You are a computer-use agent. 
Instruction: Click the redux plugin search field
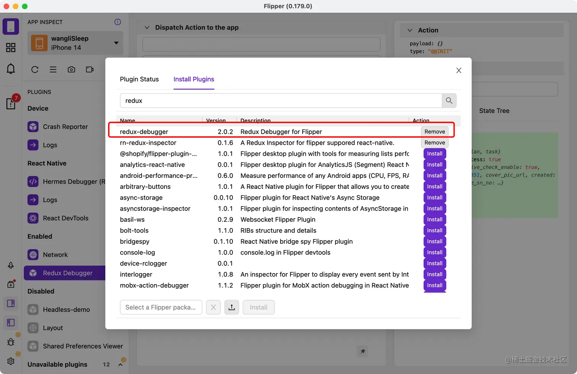click(281, 101)
